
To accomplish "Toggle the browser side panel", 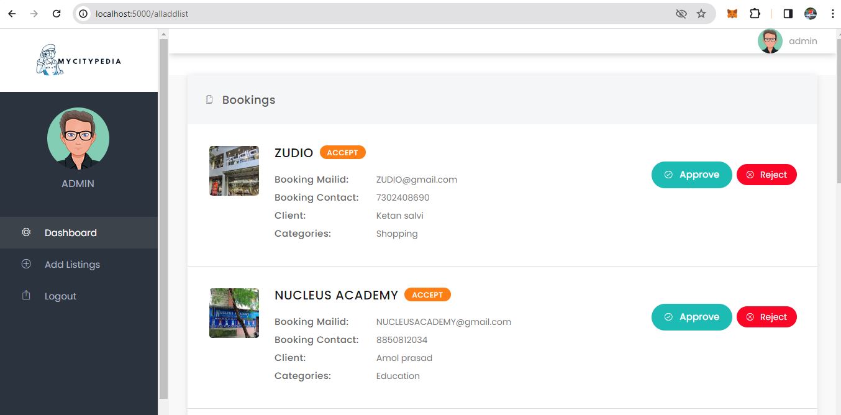I will click(x=788, y=14).
